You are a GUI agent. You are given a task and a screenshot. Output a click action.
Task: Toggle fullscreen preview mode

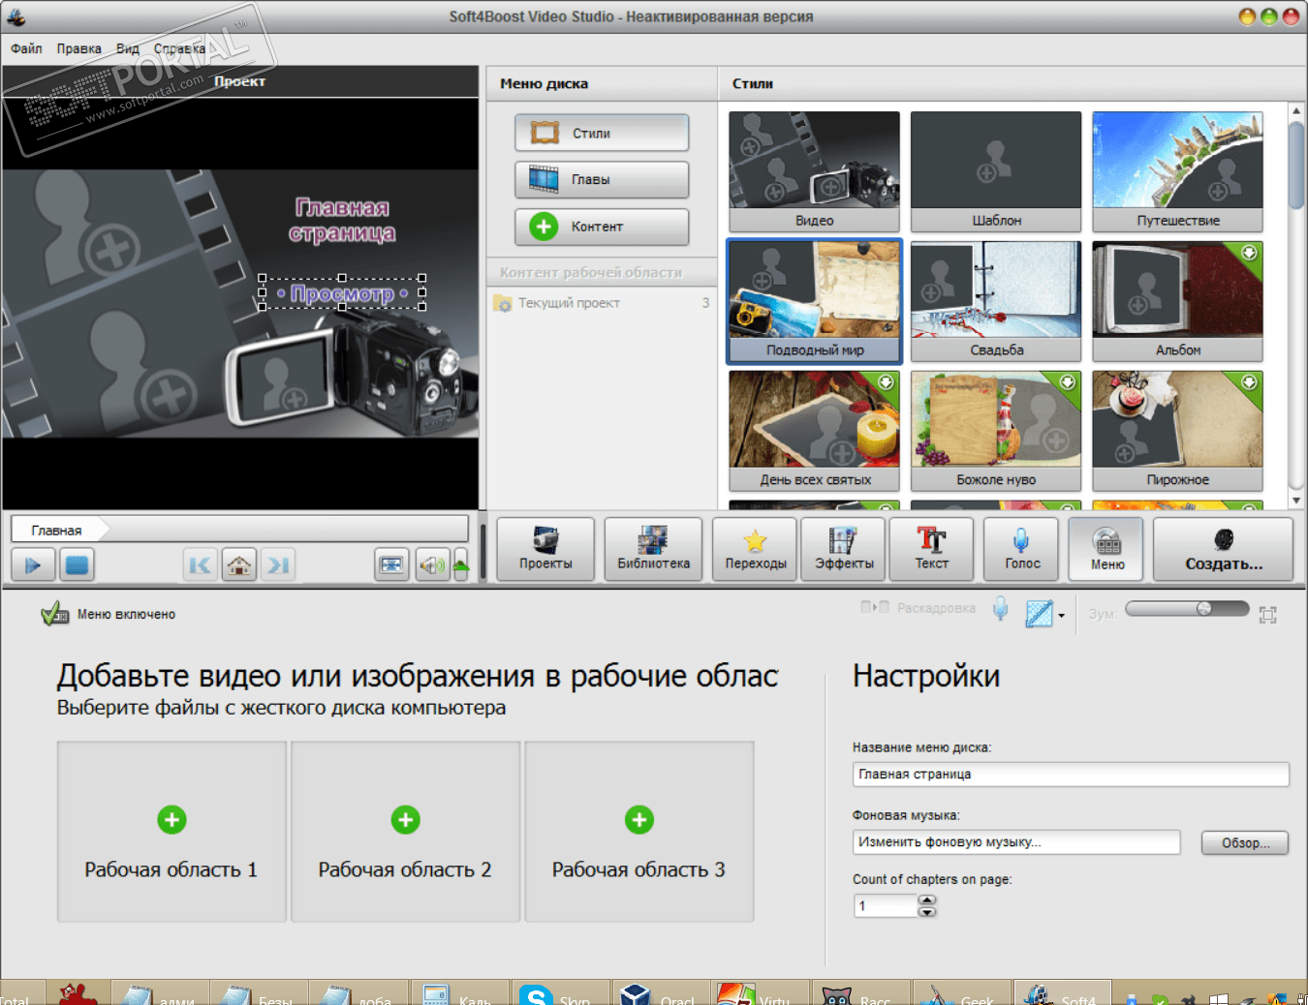coord(391,564)
